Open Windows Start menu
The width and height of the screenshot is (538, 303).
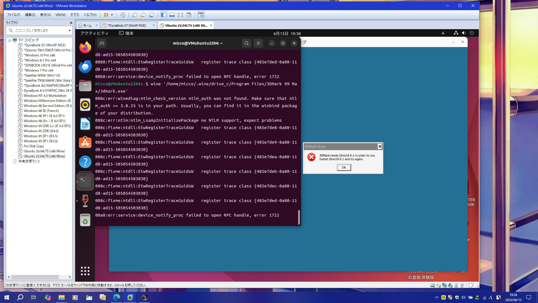7,297
